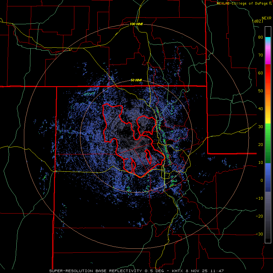Click the -20 dBZ scale value

tap(259, 216)
